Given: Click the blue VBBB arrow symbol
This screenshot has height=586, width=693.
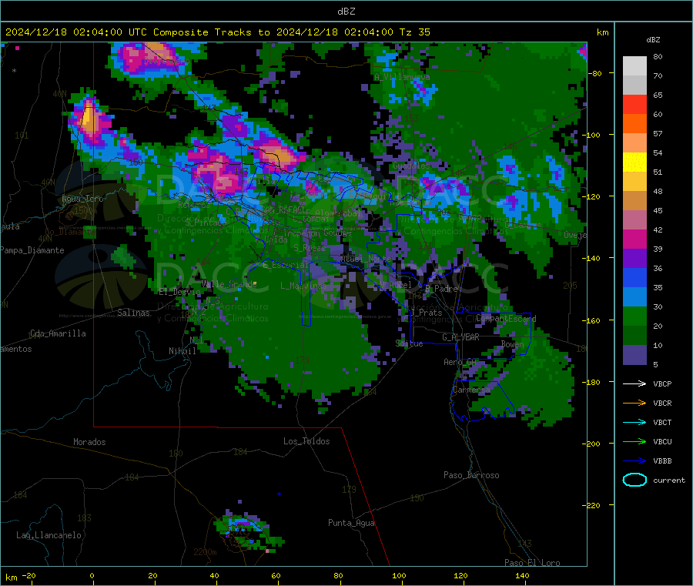Looking at the screenshot, I should [634, 460].
